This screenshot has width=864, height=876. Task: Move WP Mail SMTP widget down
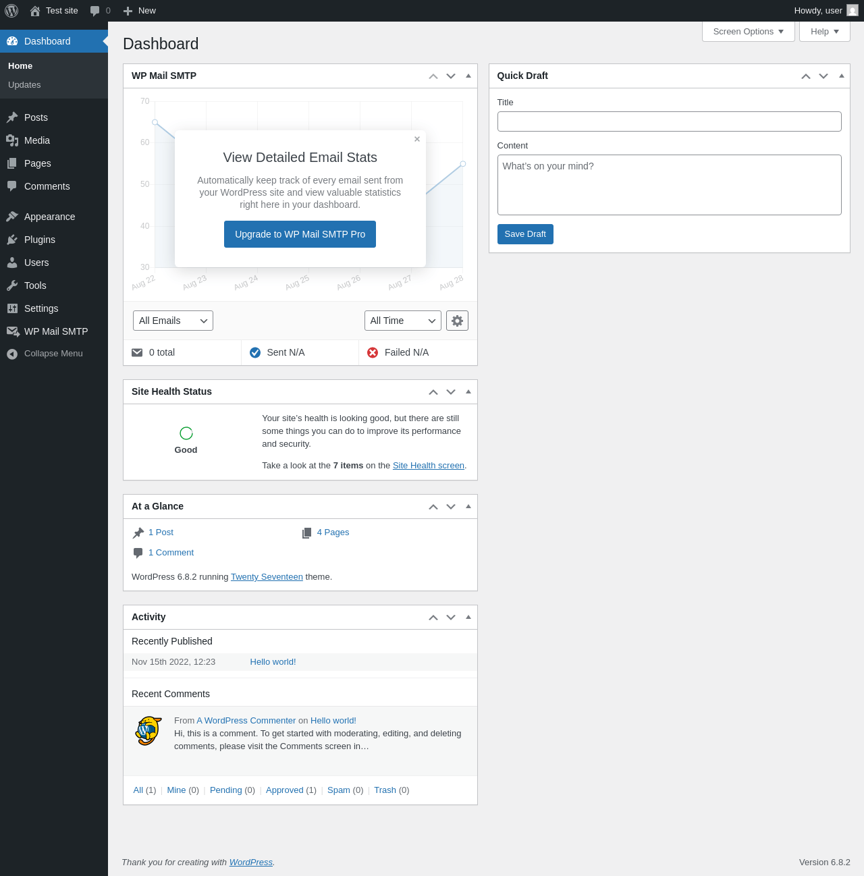(x=451, y=76)
